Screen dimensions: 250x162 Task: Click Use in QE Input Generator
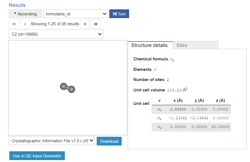(x=37, y=156)
